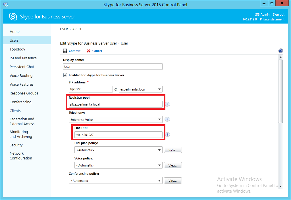
Task: Click help icon beside Line URI
Action: (168, 134)
